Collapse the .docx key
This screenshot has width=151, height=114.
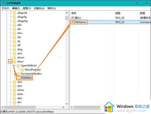point(10,61)
